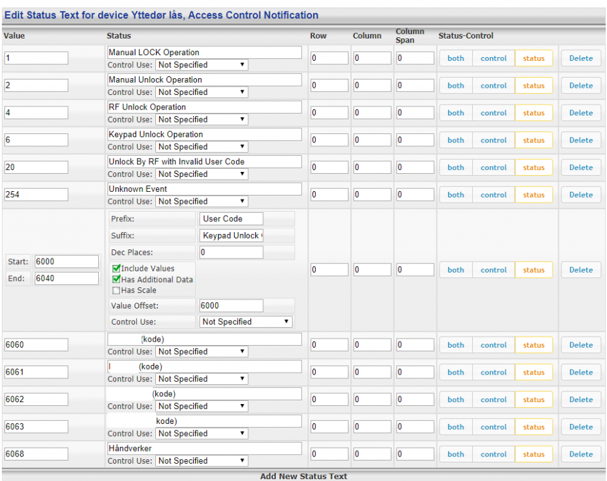This screenshot has width=607, height=481.
Task: Click Add New Status Text
Action: pyautogui.click(x=303, y=476)
